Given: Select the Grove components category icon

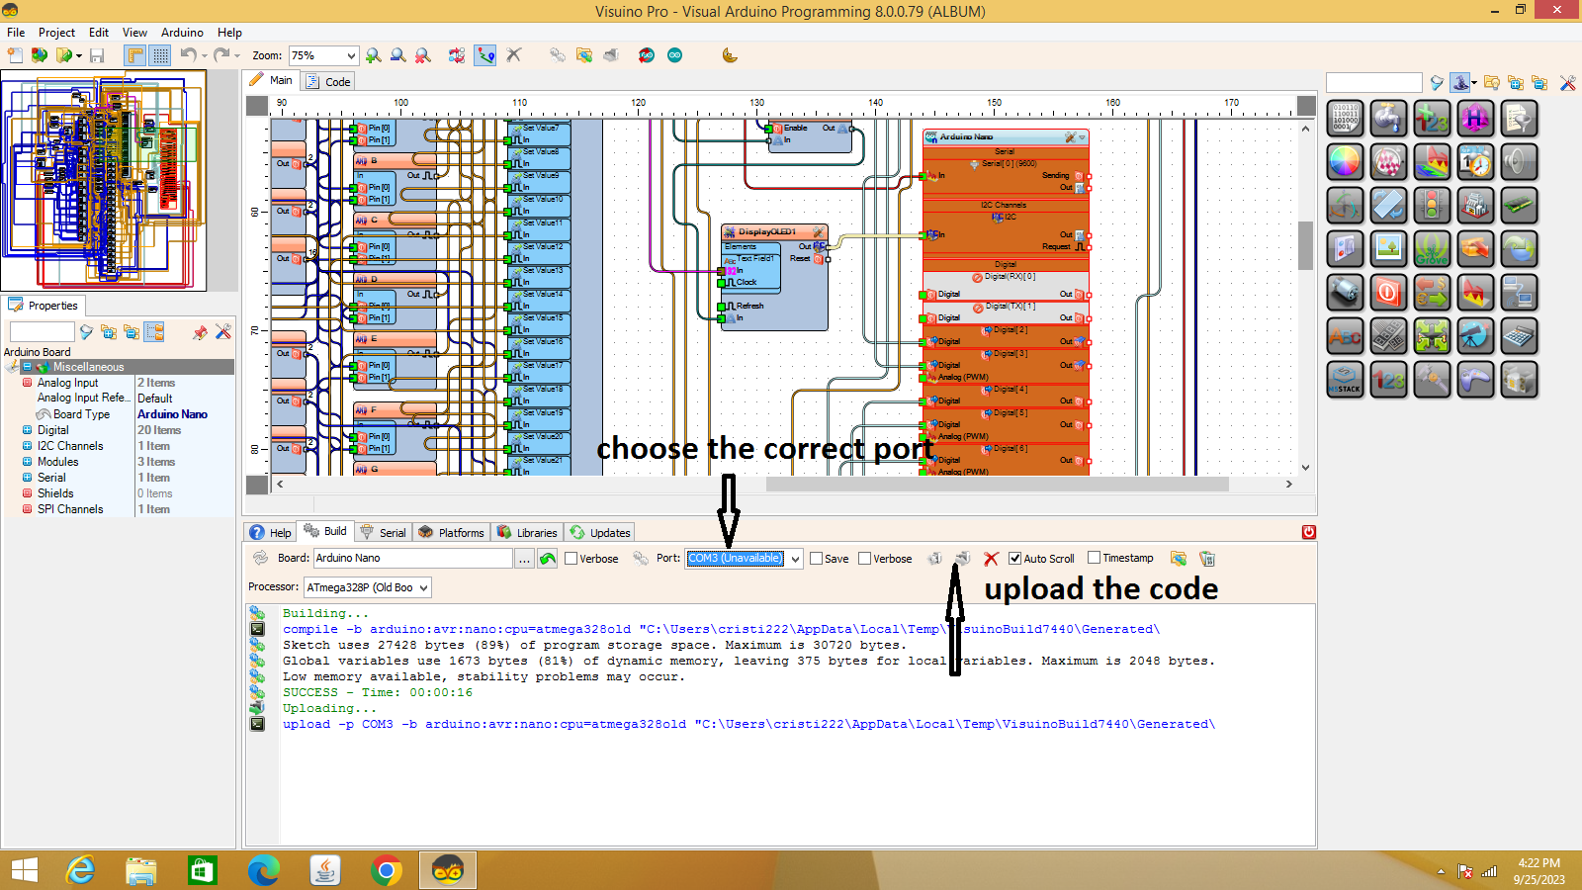Looking at the screenshot, I should (x=1432, y=248).
